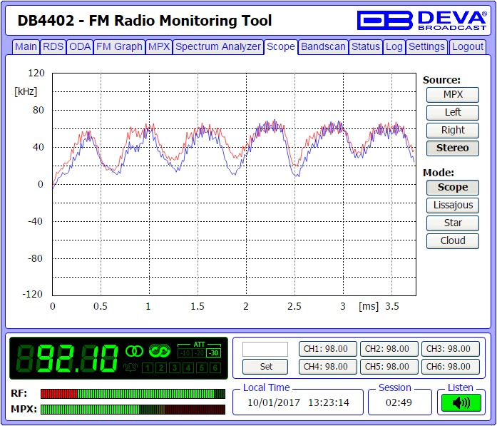The height and width of the screenshot is (426, 497).
Task: Select the Scope tab
Action: (x=281, y=47)
